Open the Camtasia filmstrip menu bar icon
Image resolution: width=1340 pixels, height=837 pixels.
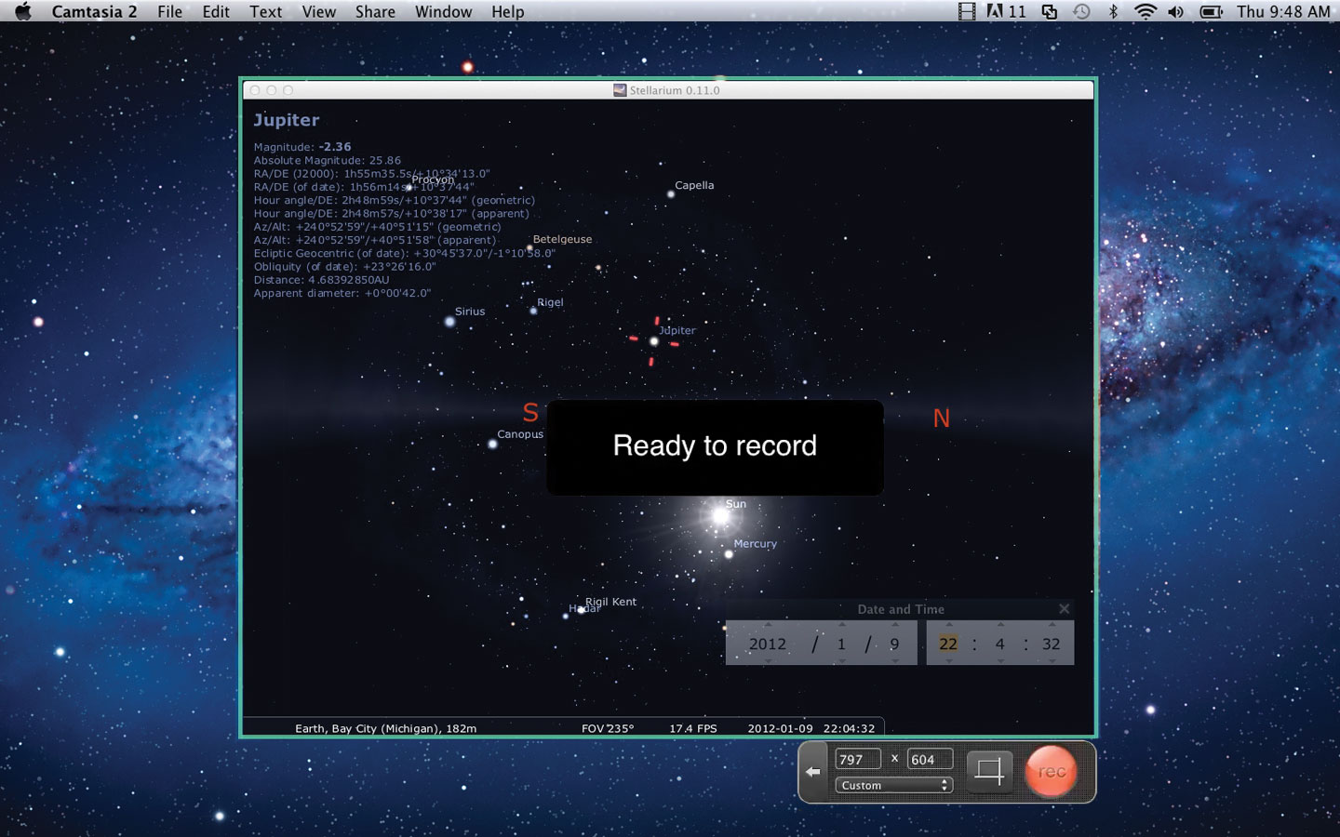pyautogui.click(x=967, y=12)
